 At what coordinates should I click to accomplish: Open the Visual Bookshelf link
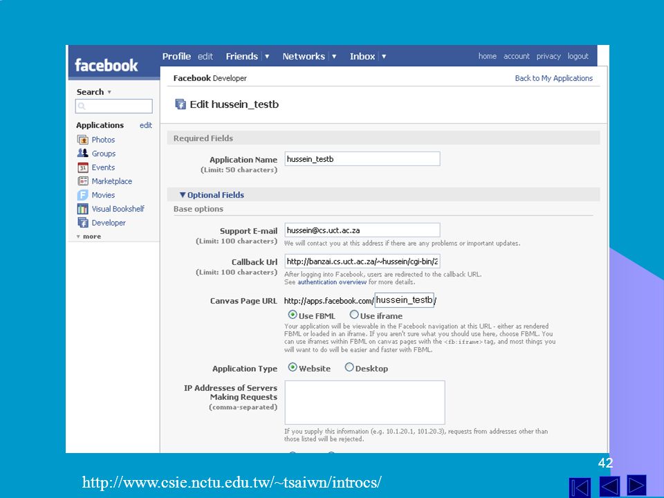click(118, 209)
